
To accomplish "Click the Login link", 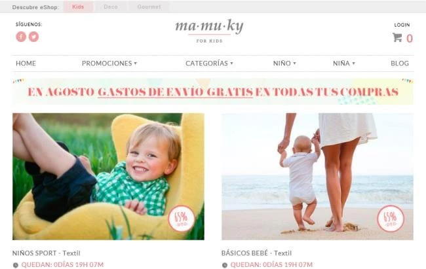I will pos(402,25).
